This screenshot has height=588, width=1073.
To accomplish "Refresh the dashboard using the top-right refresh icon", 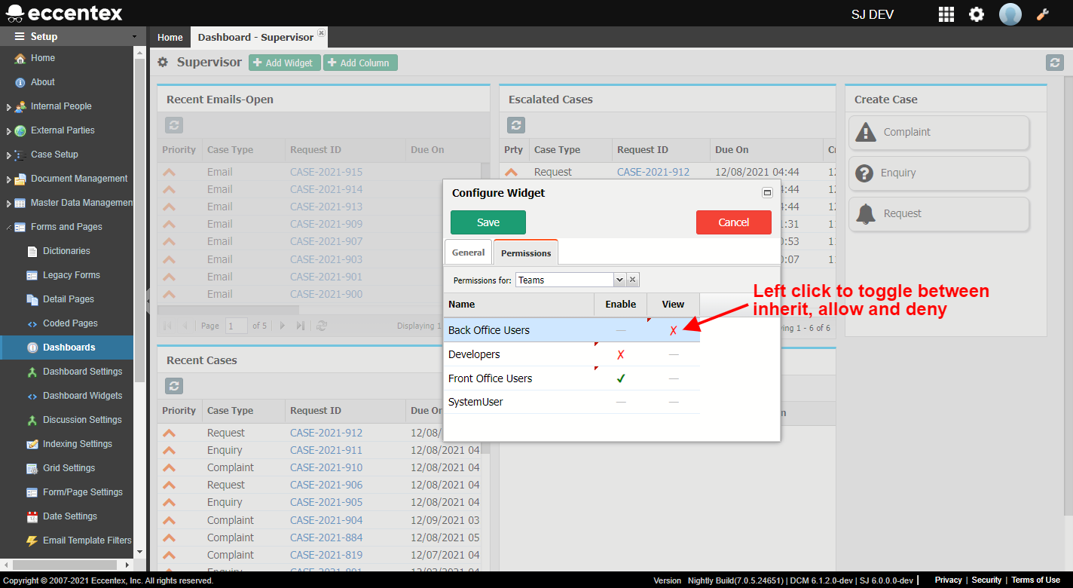I will [1055, 63].
